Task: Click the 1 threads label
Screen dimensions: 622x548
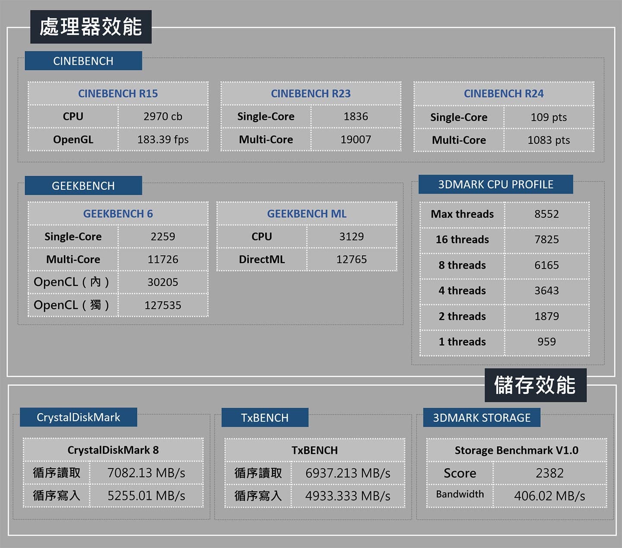Action: (462, 342)
